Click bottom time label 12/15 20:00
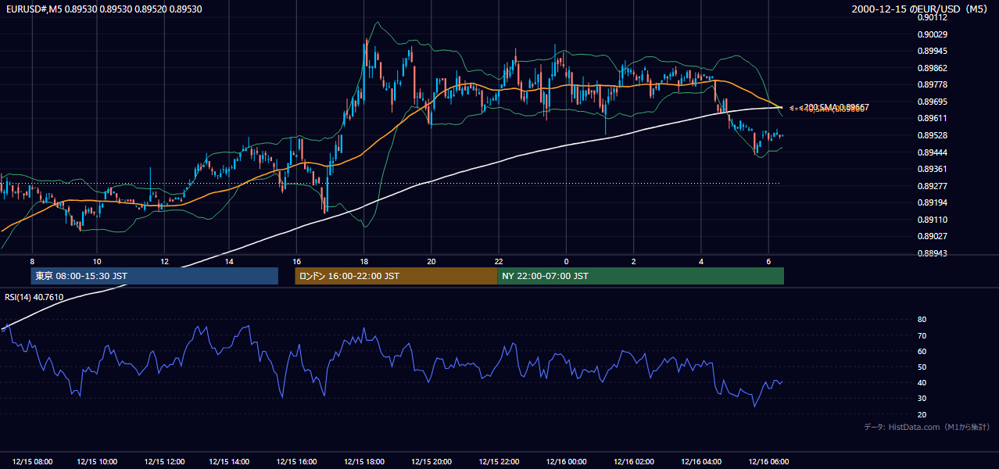The width and height of the screenshot is (999, 469). [431, 462]
